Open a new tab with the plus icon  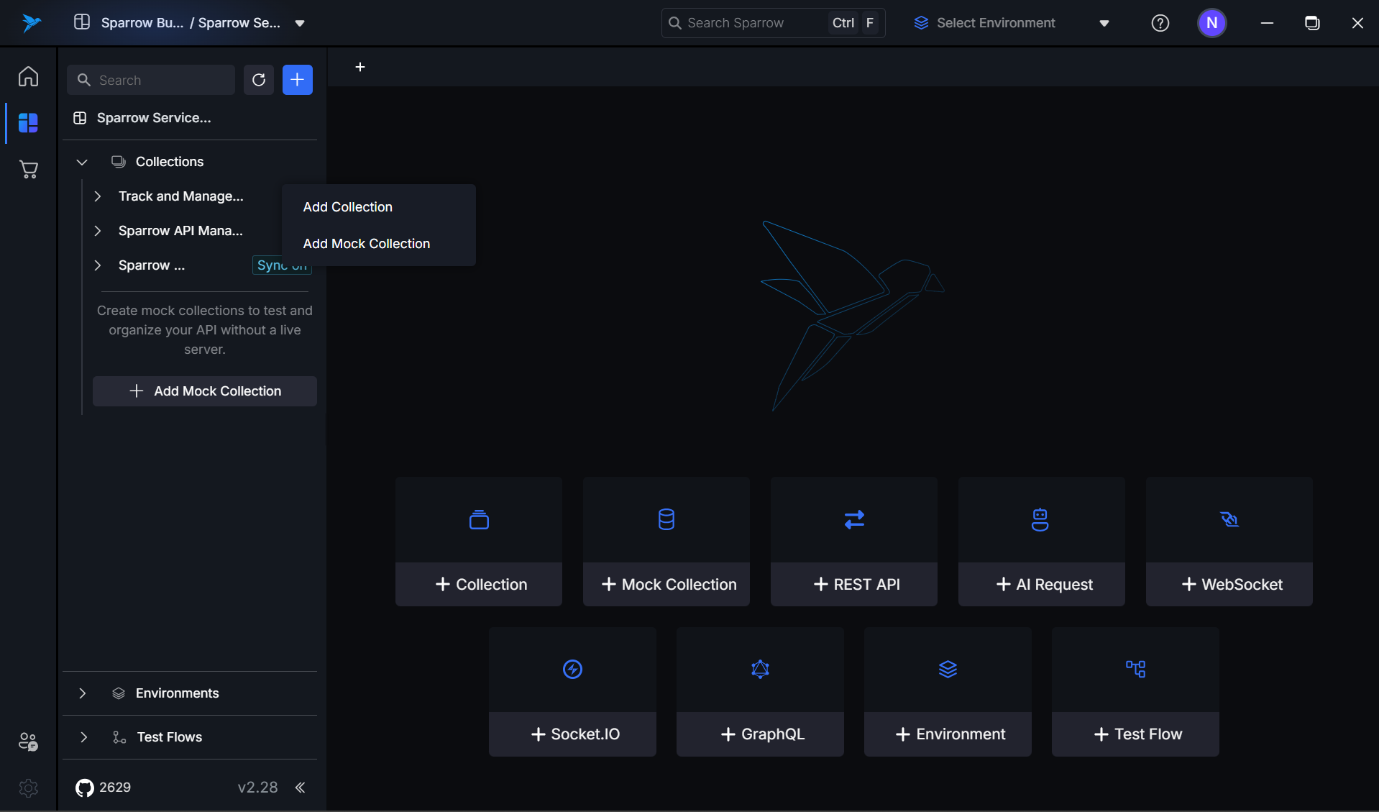(360, 67)
